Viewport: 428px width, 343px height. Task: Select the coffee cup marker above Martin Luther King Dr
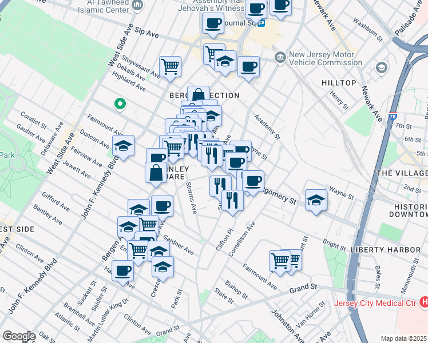[x=122, y=272]
